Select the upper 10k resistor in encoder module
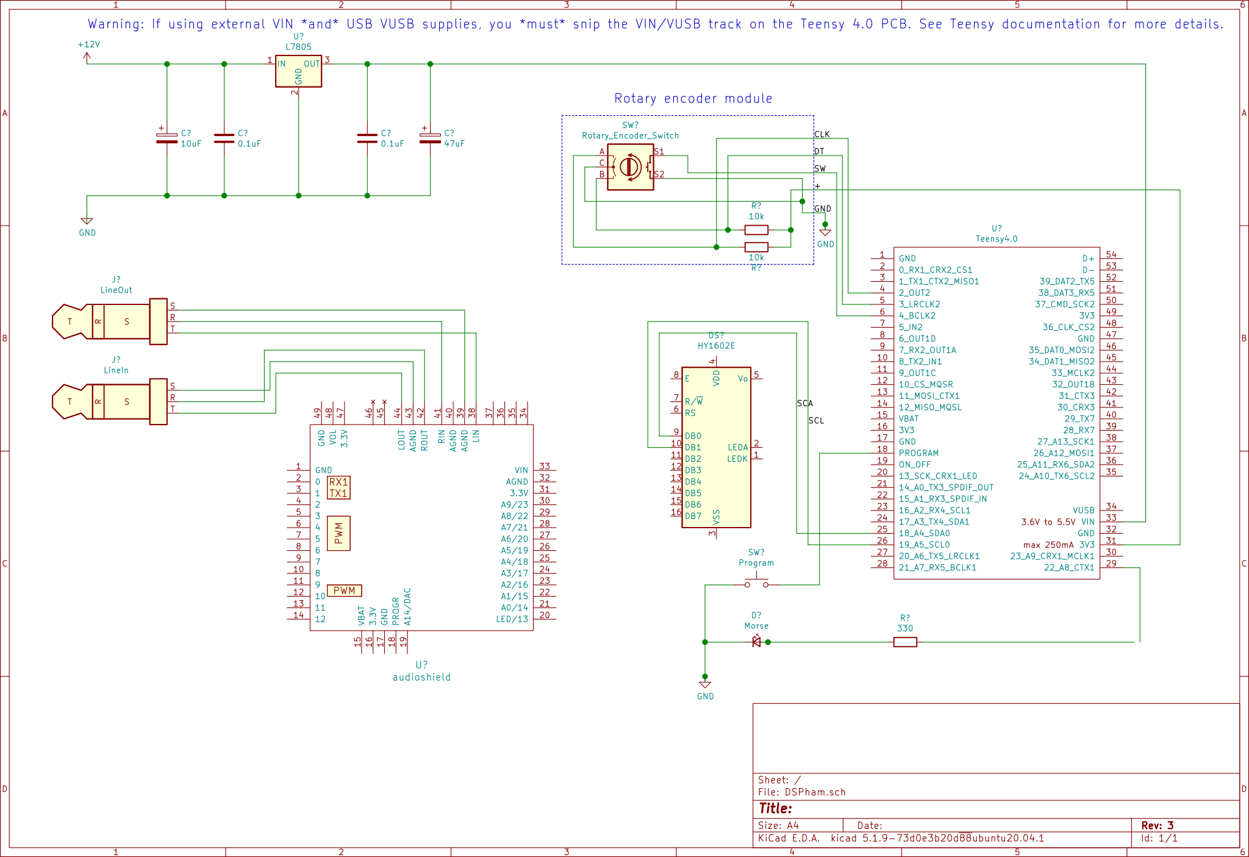The width and height of the screenshot is (1249, 857). coord(756,230)
